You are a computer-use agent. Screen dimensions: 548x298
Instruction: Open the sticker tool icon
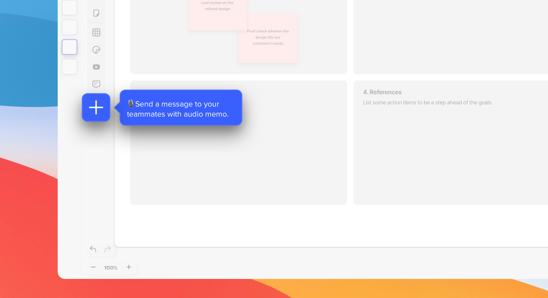(x=96, y=50)
